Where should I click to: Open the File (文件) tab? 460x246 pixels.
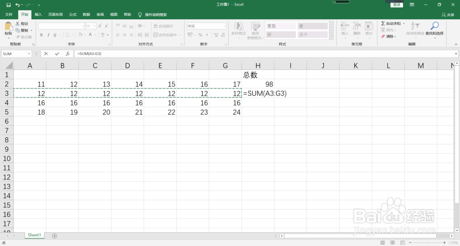pyautogui.click(x=9, y=15)
